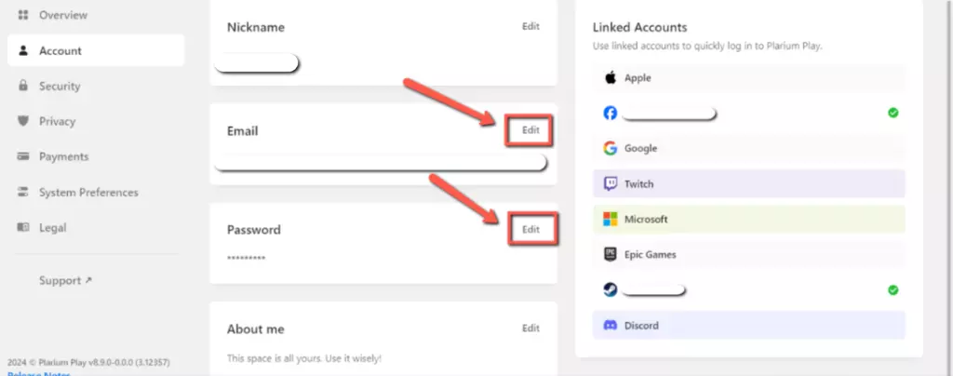This screenshot has width=953, height=376.
Task: Click the green checkmark beside Facebook
Action: (x=893, y=113)
